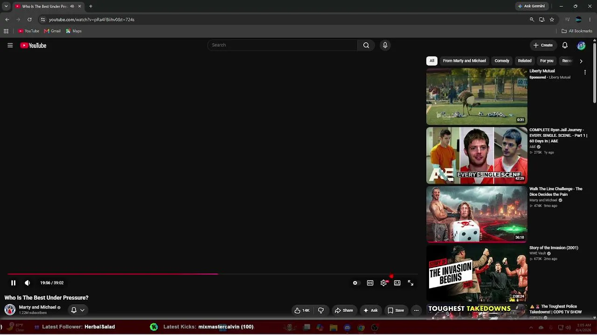The image size is (597, 335).
Task: Switch the player to theater mode
Action: point(397,283)
